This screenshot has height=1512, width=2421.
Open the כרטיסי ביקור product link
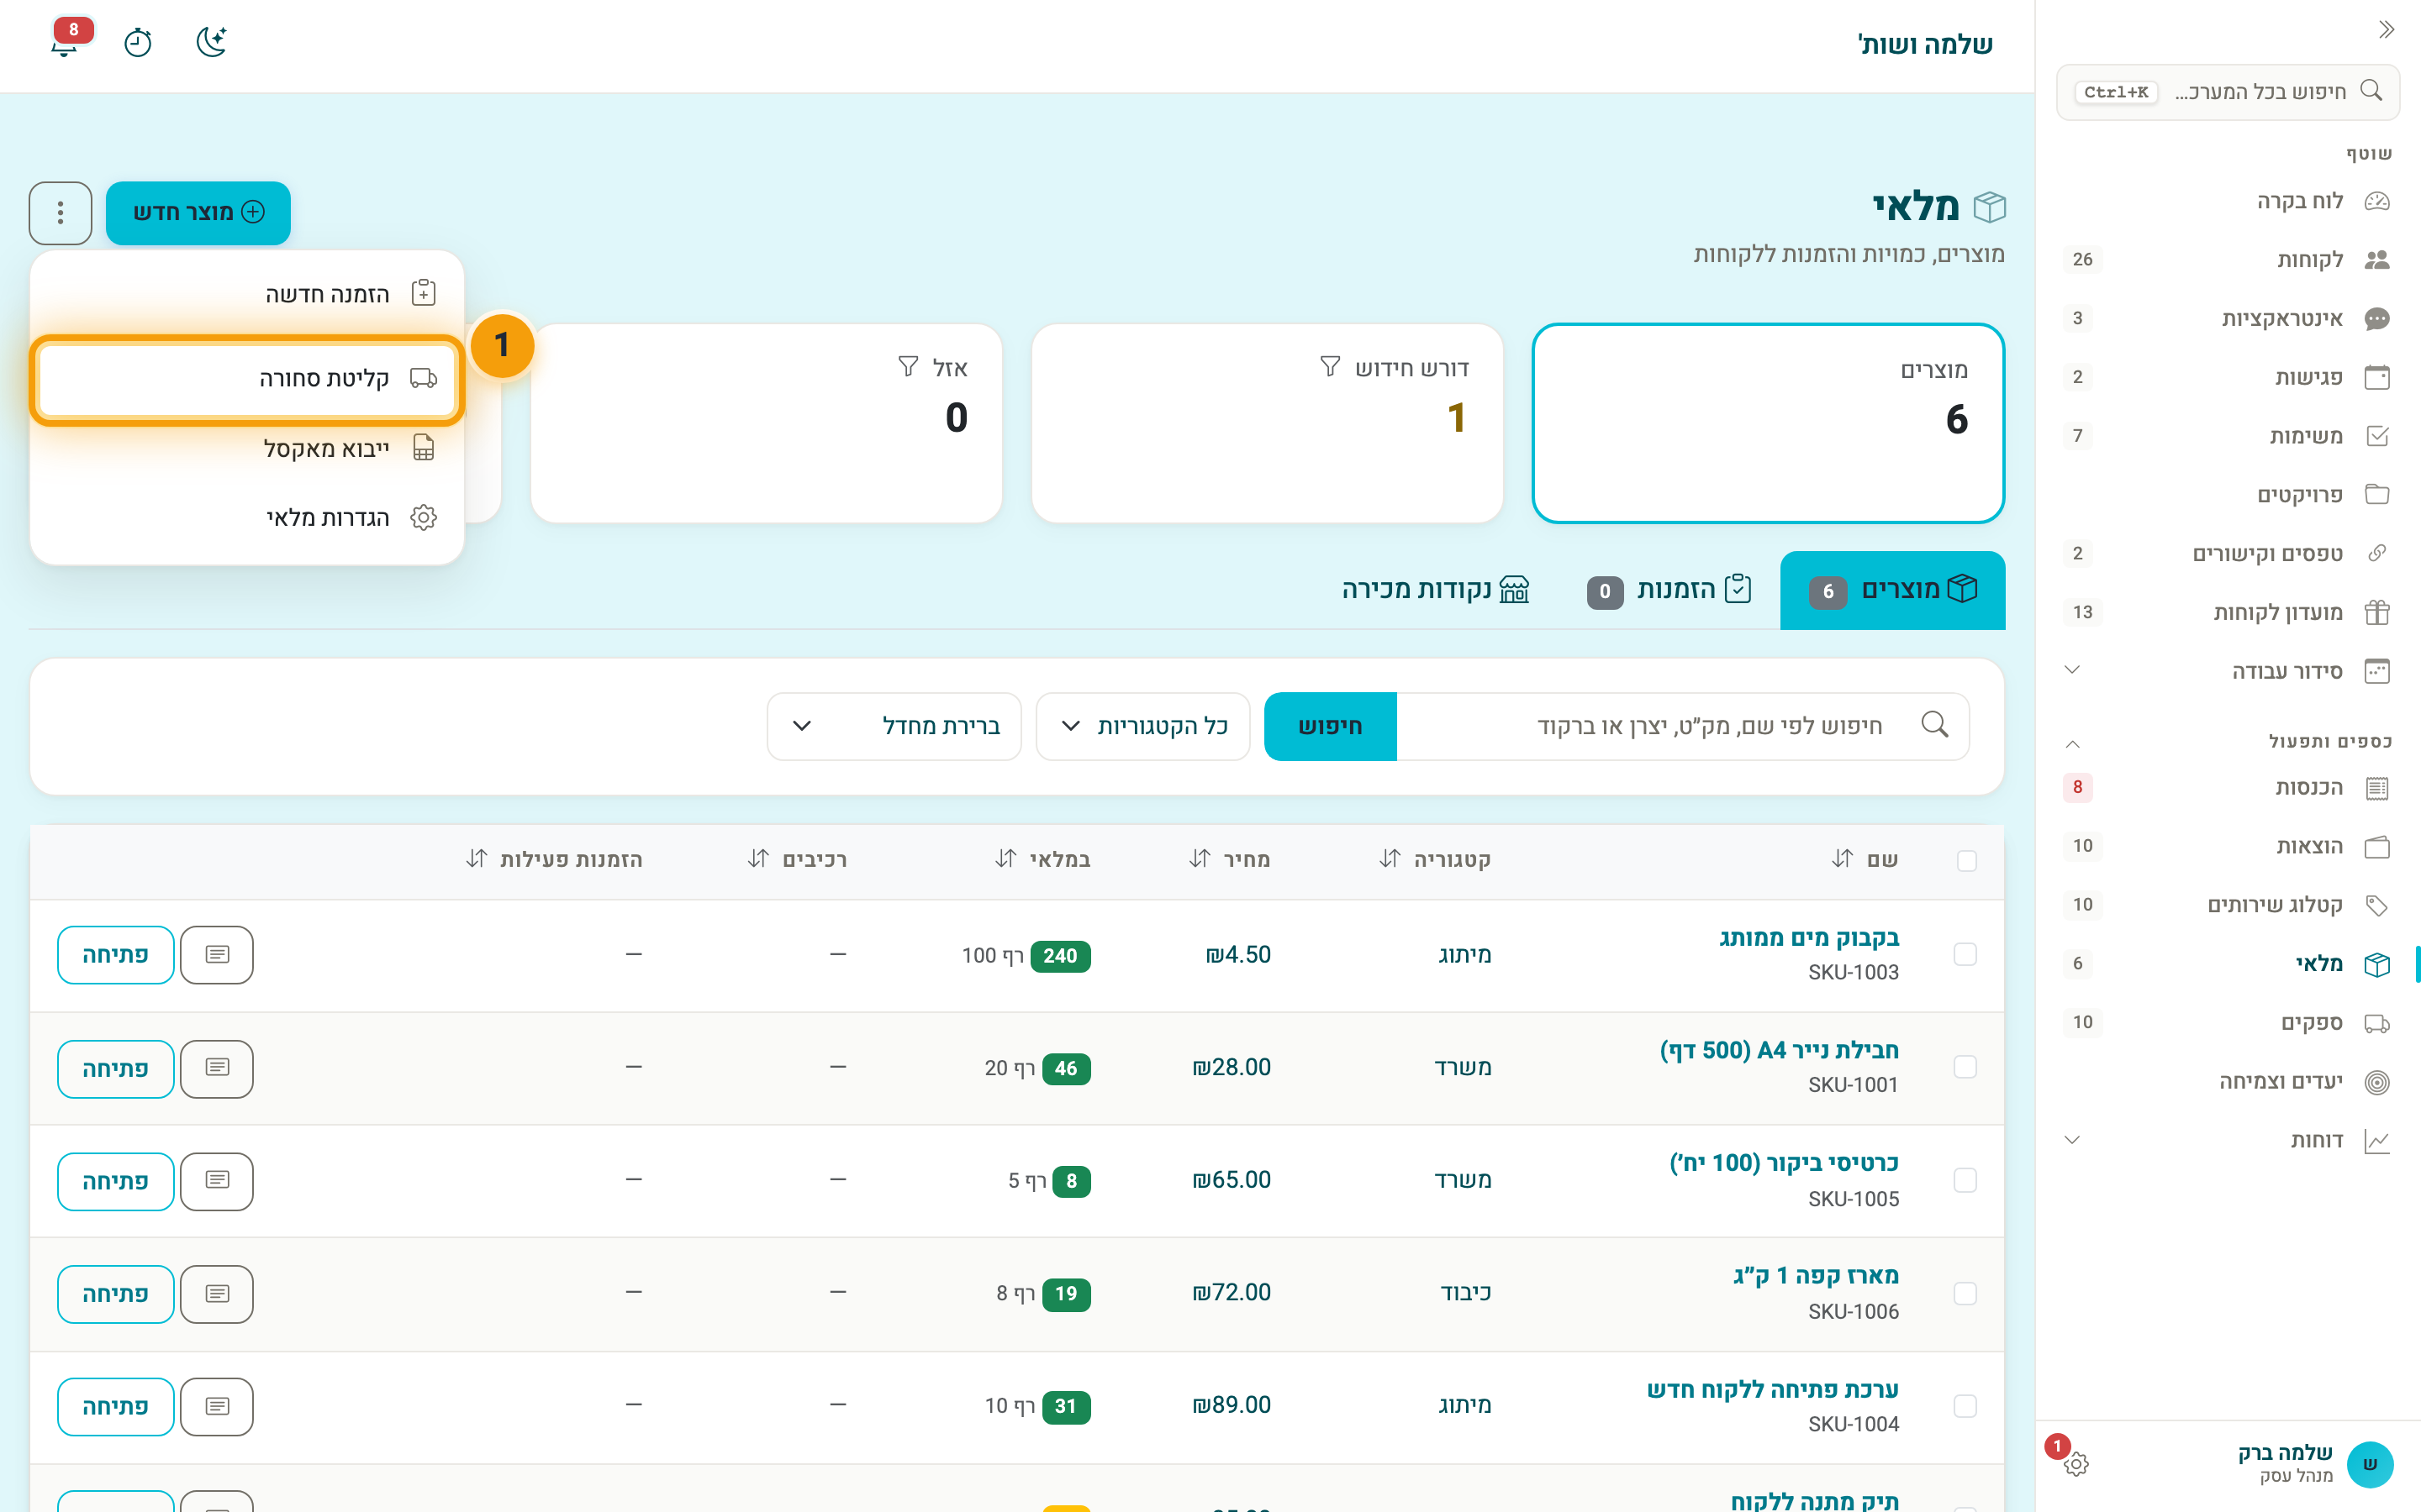pyautogui.click(x=1784, y=1162)
